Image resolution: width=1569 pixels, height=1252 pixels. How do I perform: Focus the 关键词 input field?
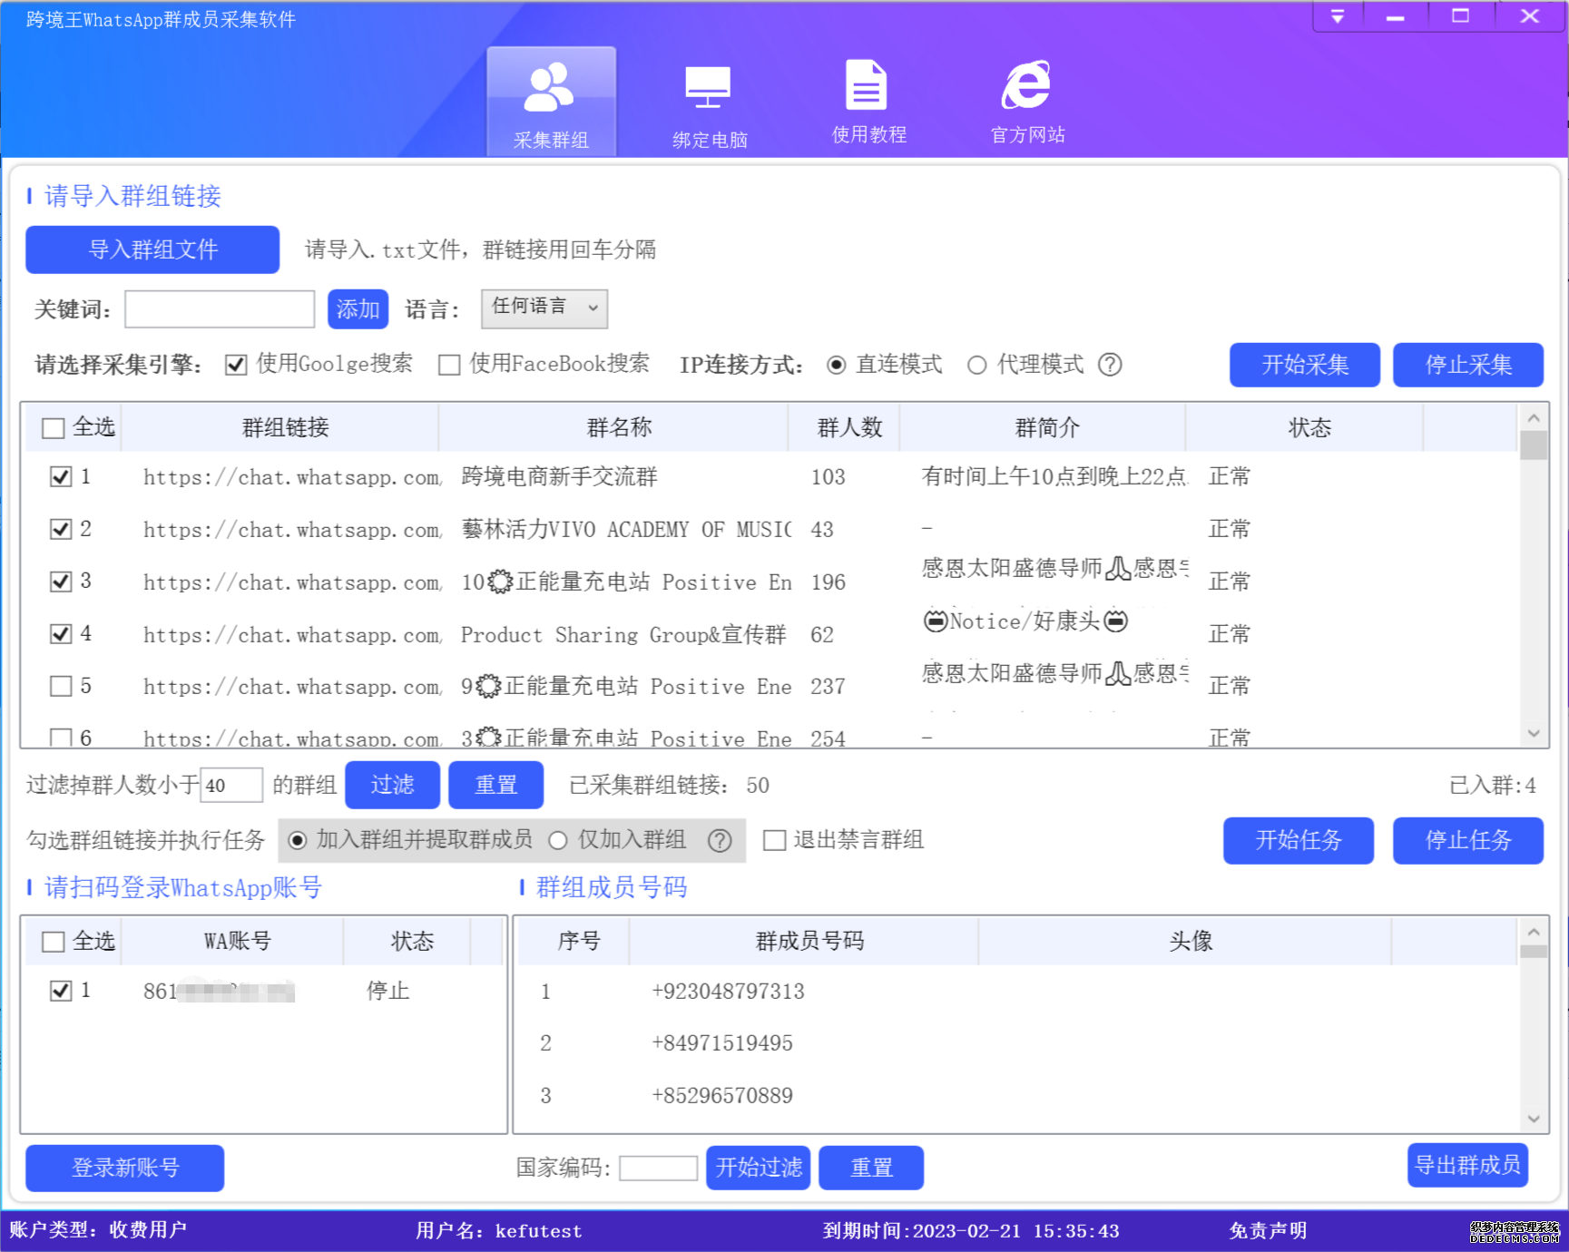[x=220, y=309]
